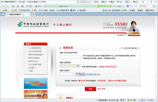
Task: Toggle the sidebar panel icon left of tabs
Action: tap(3, 14)
